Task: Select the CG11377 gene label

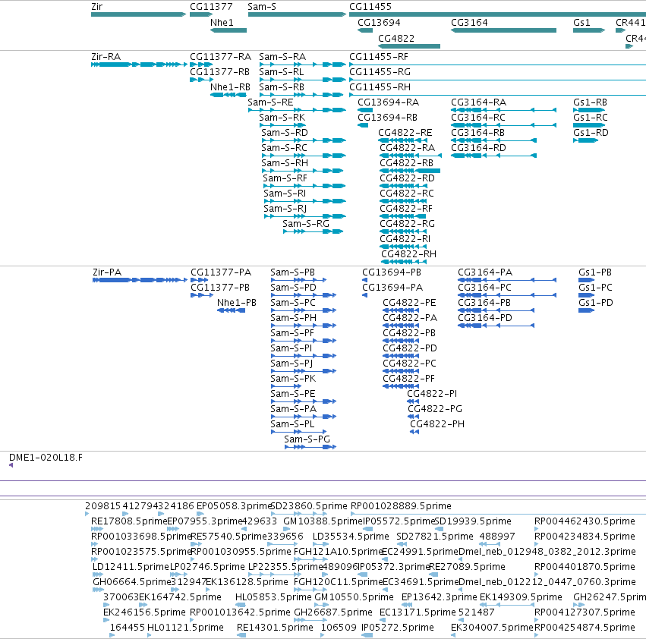Action: [211, 7]
